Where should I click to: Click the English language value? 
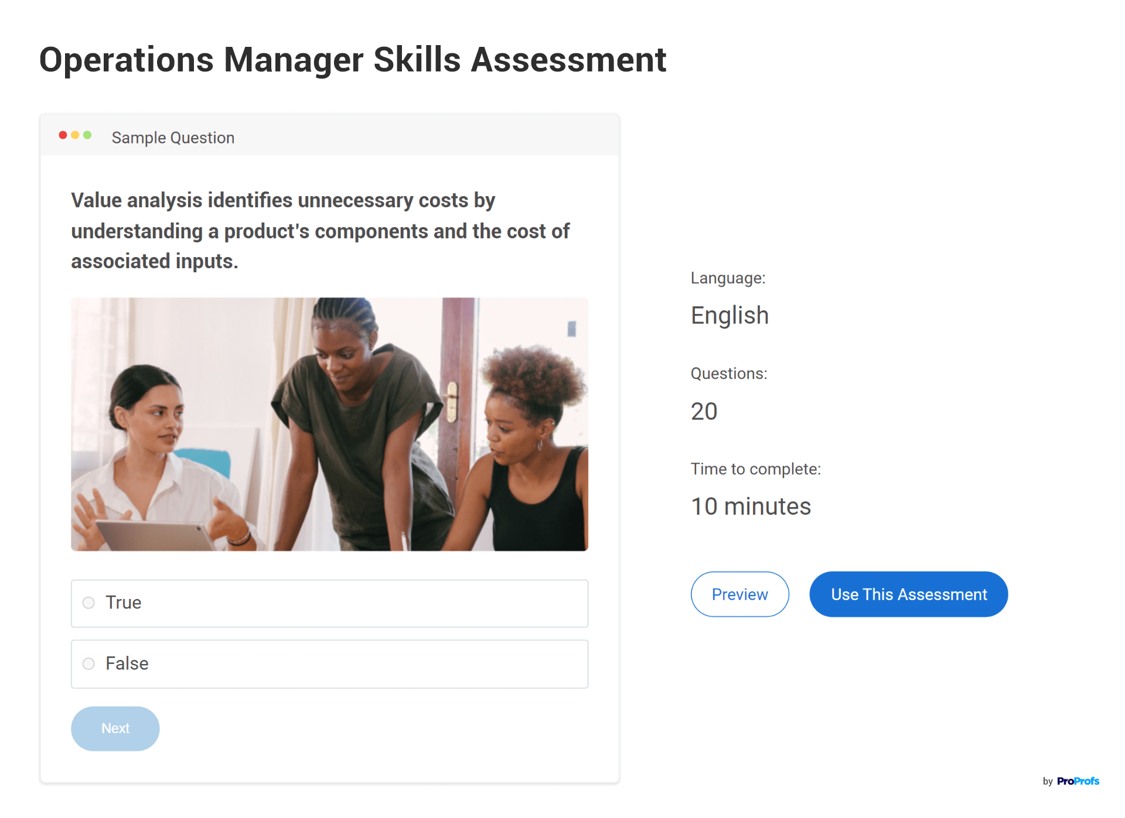click(x=729, y=316)
